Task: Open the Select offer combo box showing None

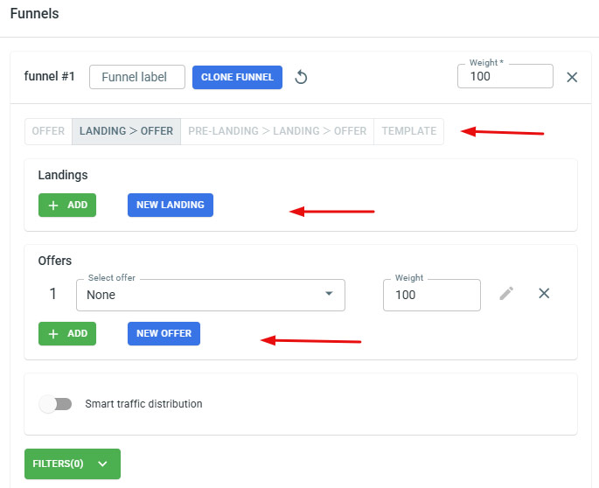Action: click(x=201, y=295)
